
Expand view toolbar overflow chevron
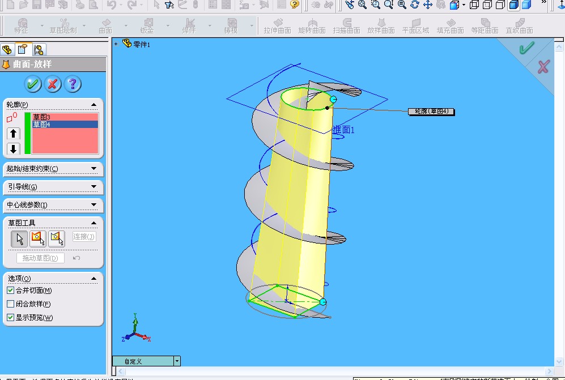tap(543, 2)
